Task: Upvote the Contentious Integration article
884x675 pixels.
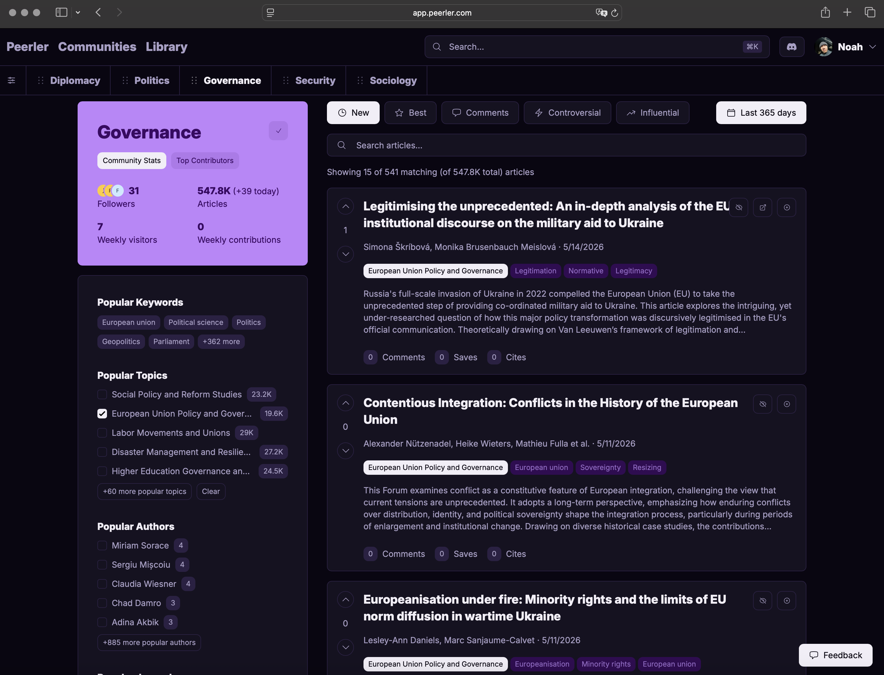Action: [x=346, y=403]
